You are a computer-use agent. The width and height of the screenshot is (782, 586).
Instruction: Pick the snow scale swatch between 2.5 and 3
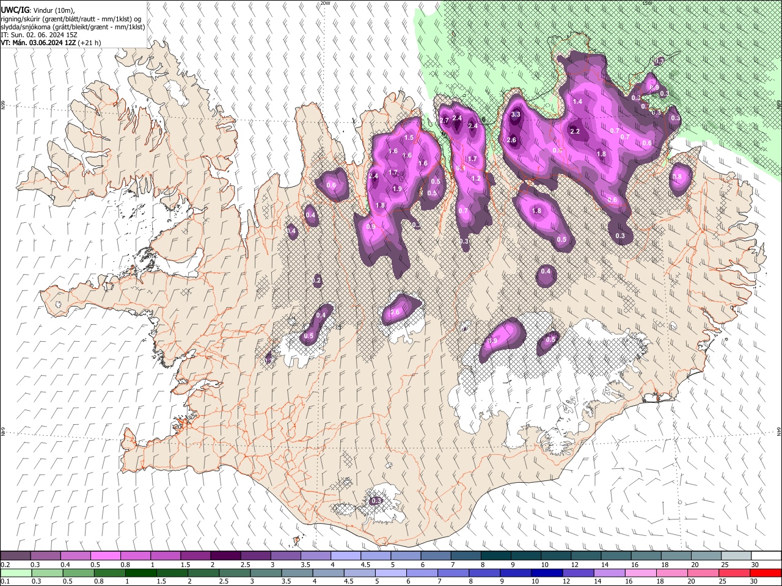(255, 555)
